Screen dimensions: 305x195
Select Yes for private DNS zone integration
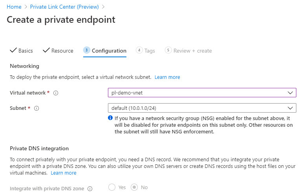click(112, 187)
